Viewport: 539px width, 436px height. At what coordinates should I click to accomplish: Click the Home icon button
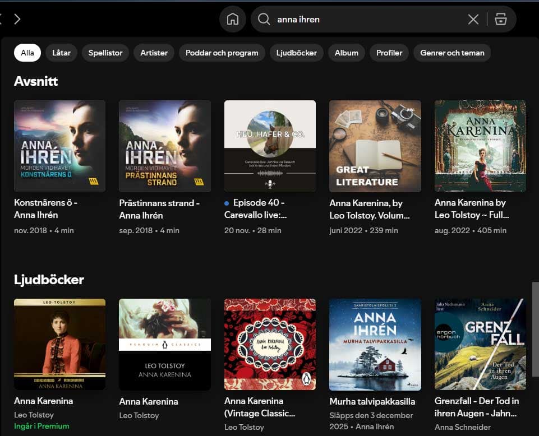(232, 19)
